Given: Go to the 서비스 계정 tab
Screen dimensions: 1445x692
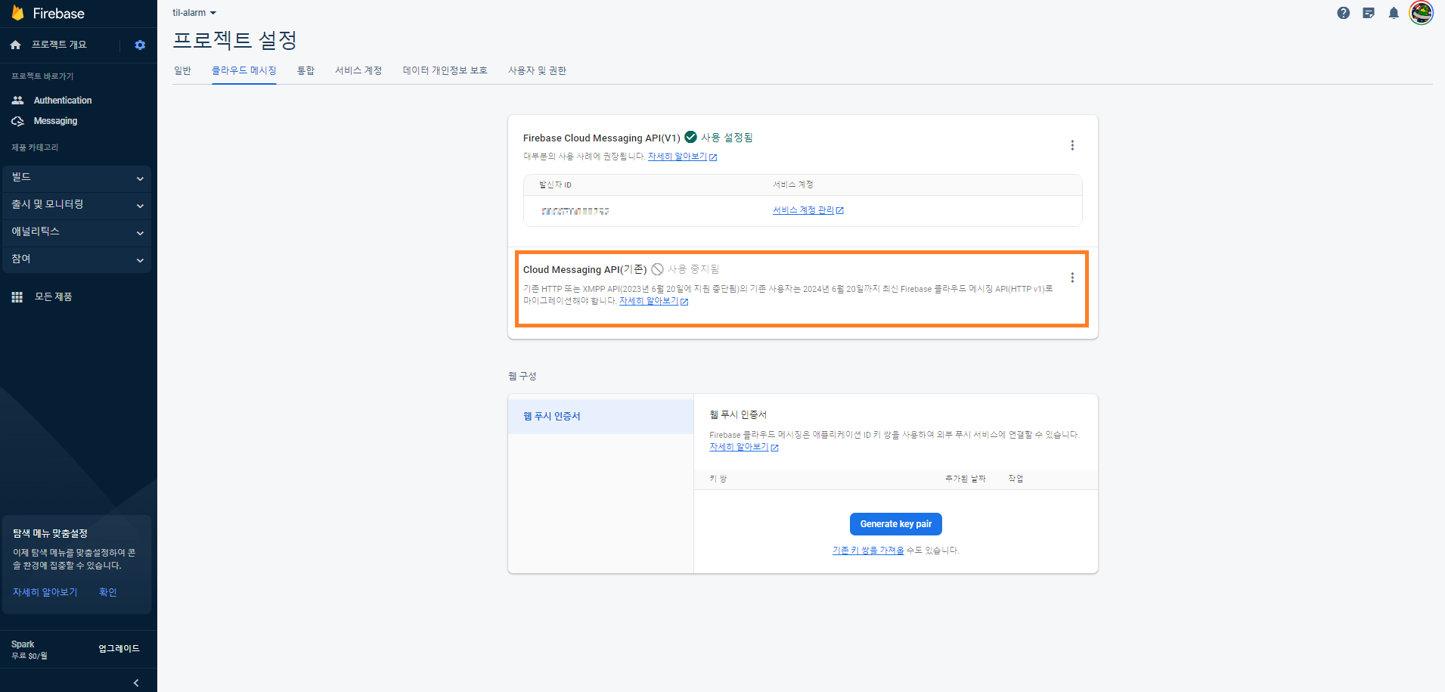Looking at the screenshot, I should coord(358,70).
